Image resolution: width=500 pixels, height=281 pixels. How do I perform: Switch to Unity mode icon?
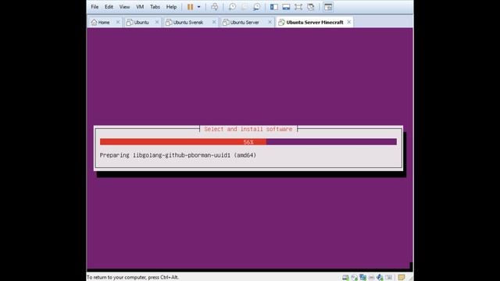click(311, 7)
